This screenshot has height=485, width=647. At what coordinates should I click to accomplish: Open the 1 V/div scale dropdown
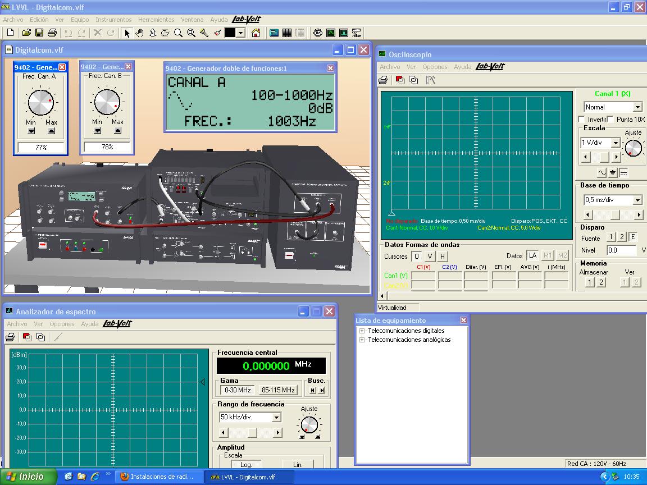click(x=615, y=143)
